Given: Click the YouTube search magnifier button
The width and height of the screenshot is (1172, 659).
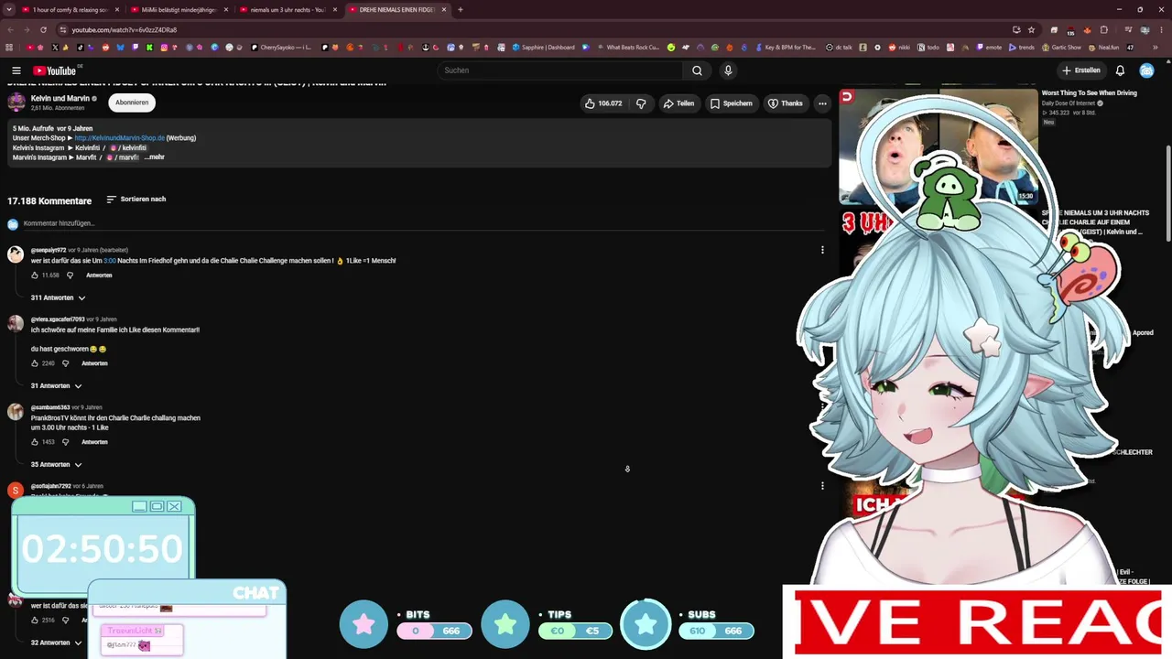Looking at the screenshot, I should coord(697,70).
